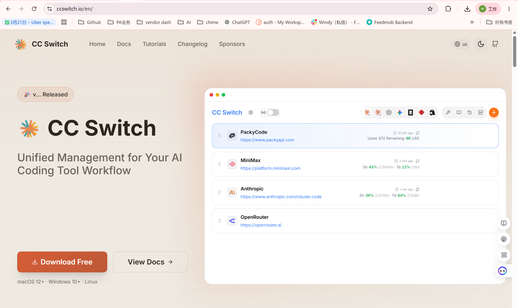Select the Gemini sparkle icon
517x308 pixels.
click(x=400, y=113)
